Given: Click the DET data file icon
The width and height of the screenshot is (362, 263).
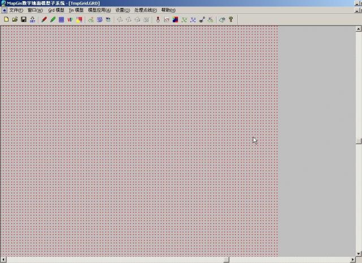Looking at the screenshot, I should [32, 19].
